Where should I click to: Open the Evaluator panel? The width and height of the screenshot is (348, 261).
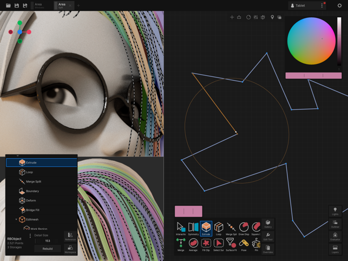[x=335, y=237]
